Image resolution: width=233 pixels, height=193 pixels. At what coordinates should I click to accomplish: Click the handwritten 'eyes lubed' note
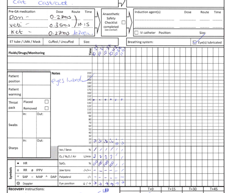(x=67, y=80)
